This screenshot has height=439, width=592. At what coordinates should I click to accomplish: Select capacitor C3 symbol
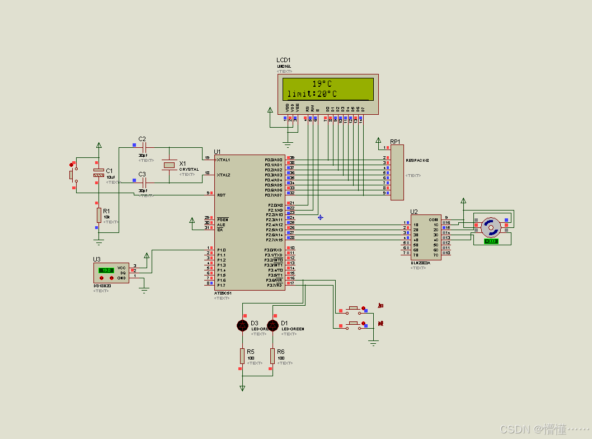coord(144,183)
